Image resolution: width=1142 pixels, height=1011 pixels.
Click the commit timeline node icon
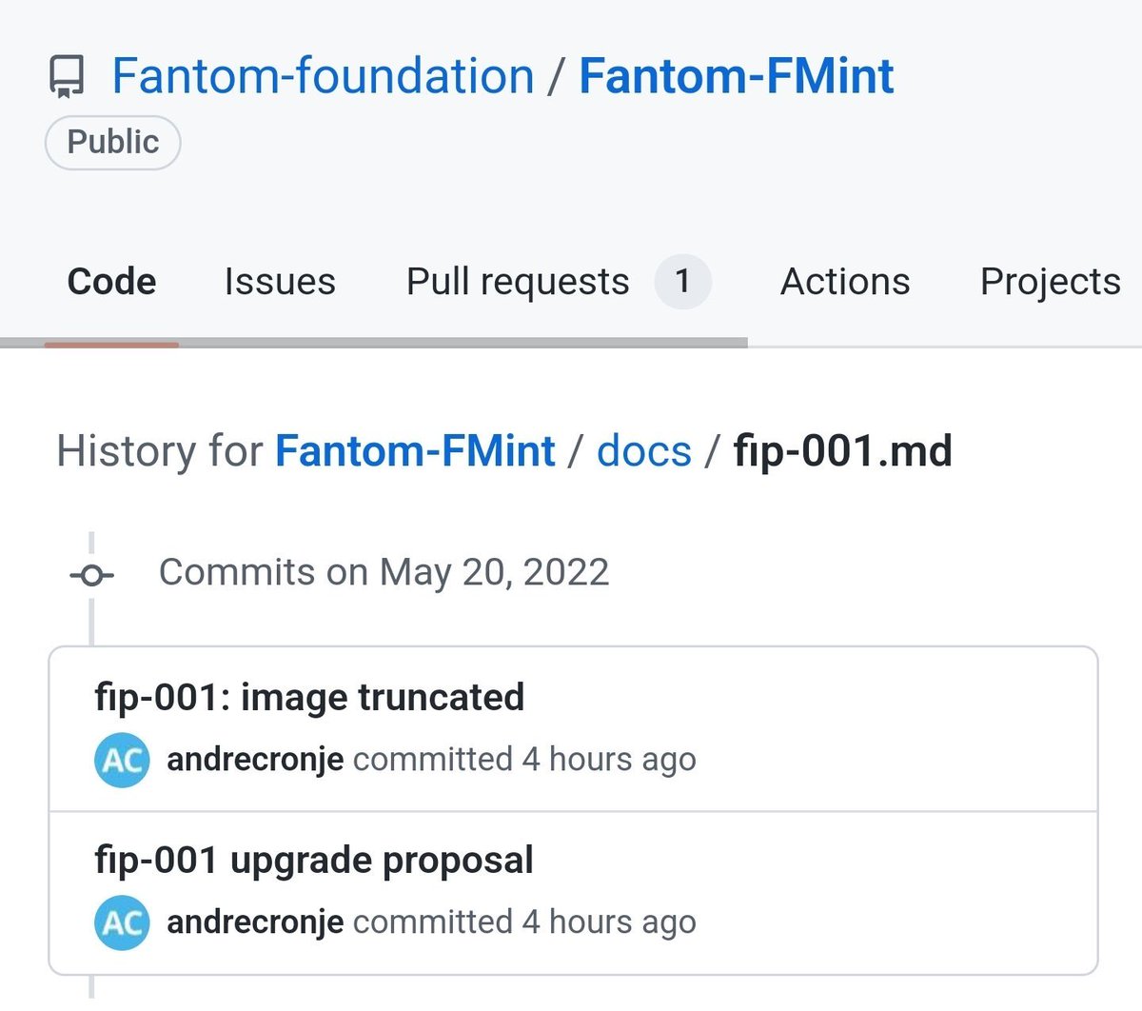91,575
